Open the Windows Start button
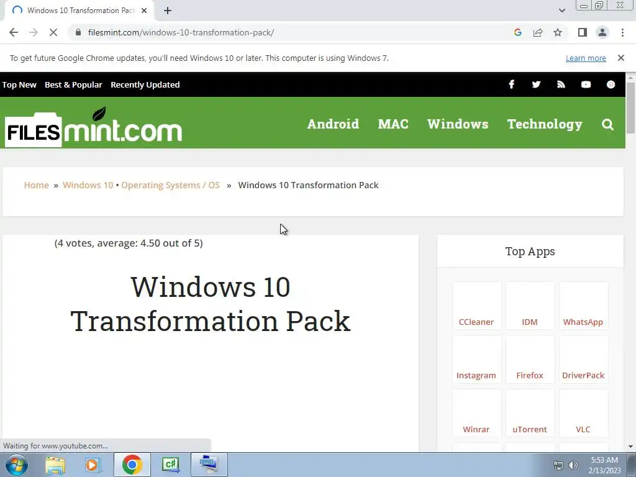This screenshot has width=636, height=477. coord(17,465)
